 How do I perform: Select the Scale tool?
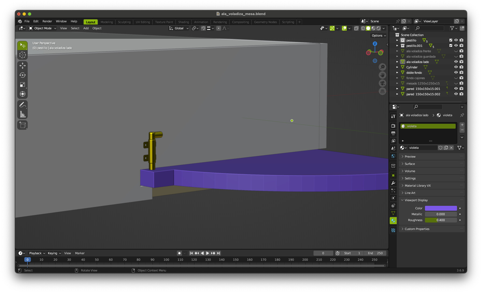(23, 85)
